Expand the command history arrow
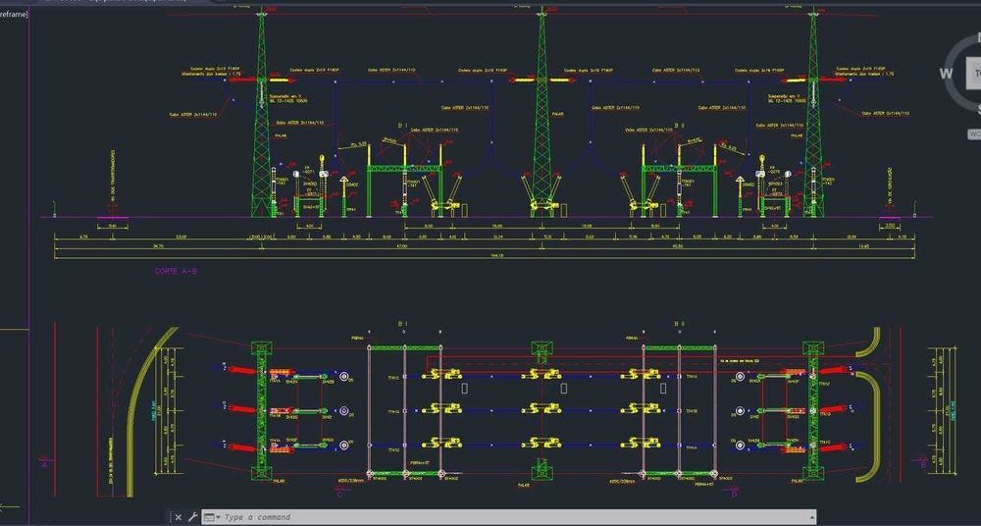The width and height of the screenshot is (981, 526). 811,517
